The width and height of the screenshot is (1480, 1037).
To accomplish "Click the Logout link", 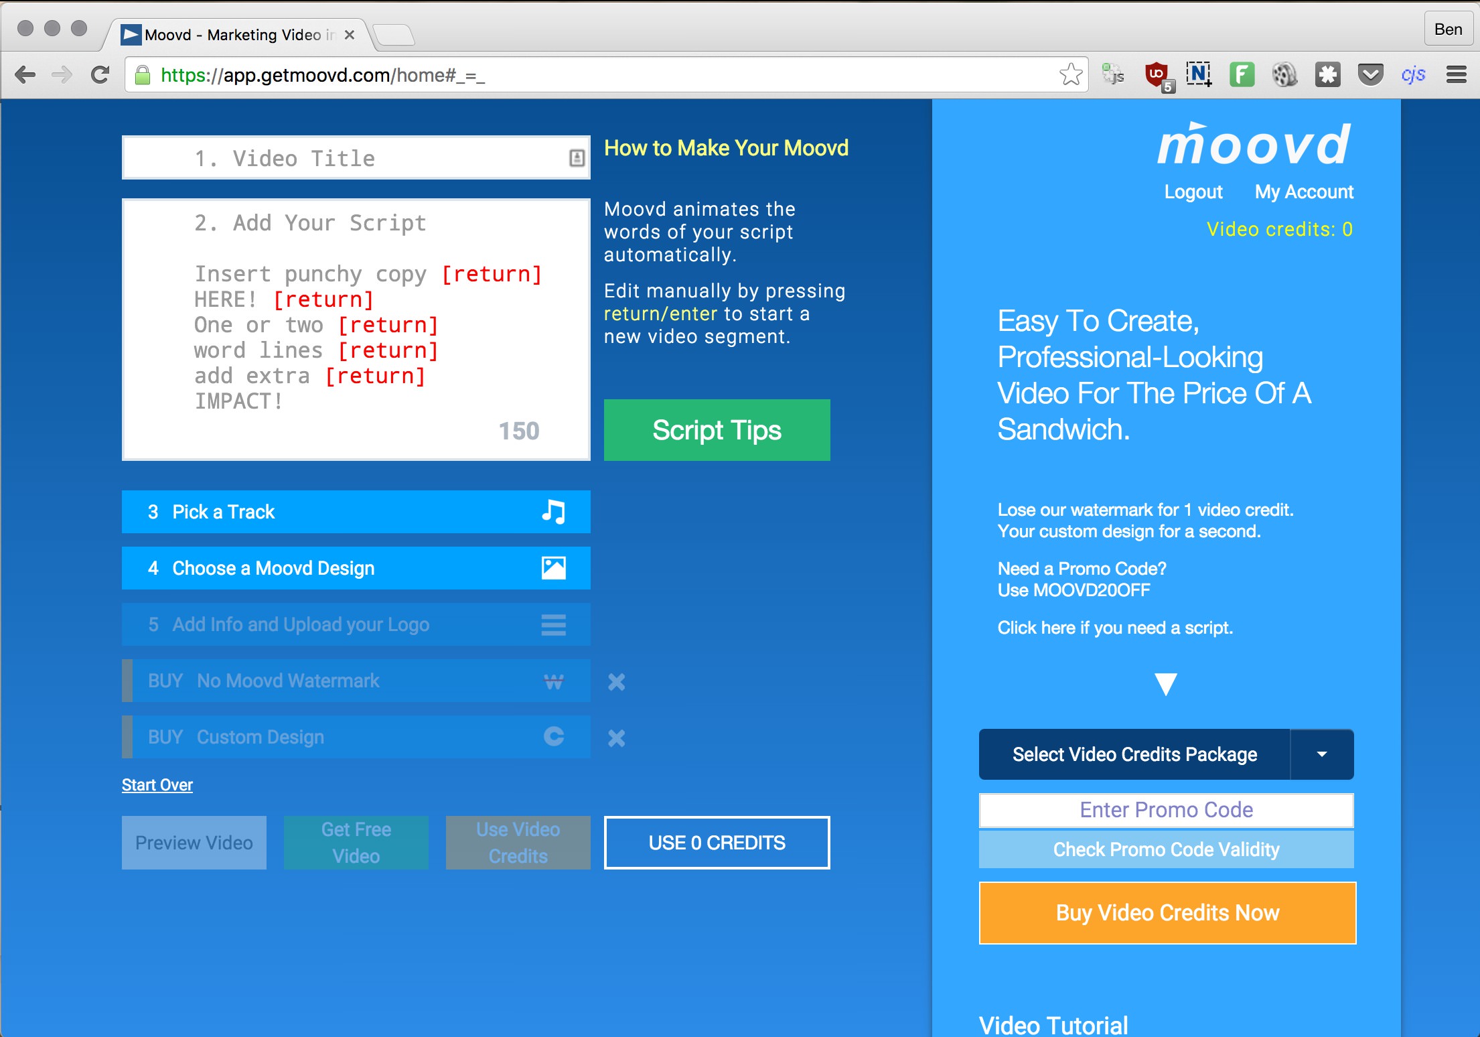I will pyautogui.click(x=1193, y=192).
